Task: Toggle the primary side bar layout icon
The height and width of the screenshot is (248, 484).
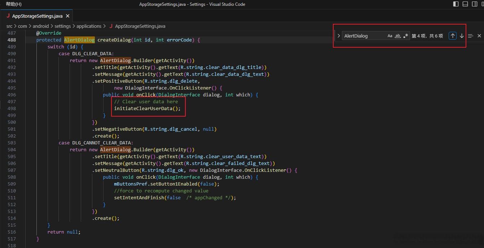Action: pyautogui.click(x=456, y=4)
